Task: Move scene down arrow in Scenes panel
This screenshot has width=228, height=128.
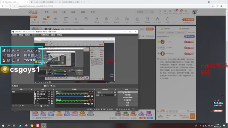Action: coord(23,106)
